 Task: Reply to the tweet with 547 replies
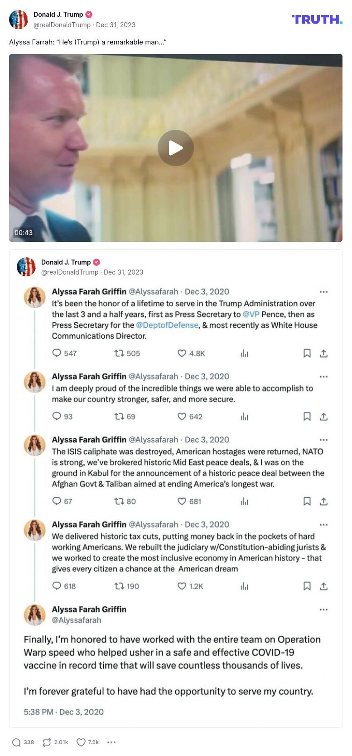click(57, 353)
